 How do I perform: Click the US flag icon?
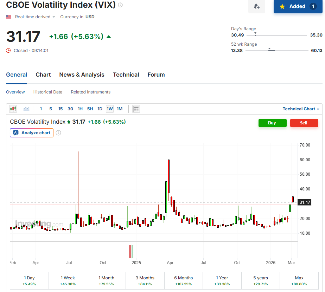(x=8, y=17)
